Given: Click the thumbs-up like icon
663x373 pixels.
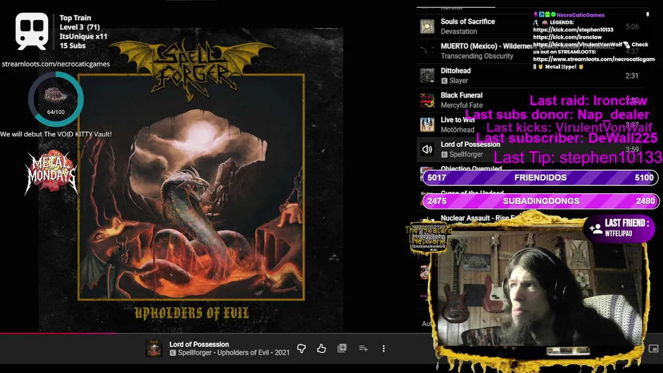Looking at the screenshot, I should pyautogui.click(x=322, y=349).
